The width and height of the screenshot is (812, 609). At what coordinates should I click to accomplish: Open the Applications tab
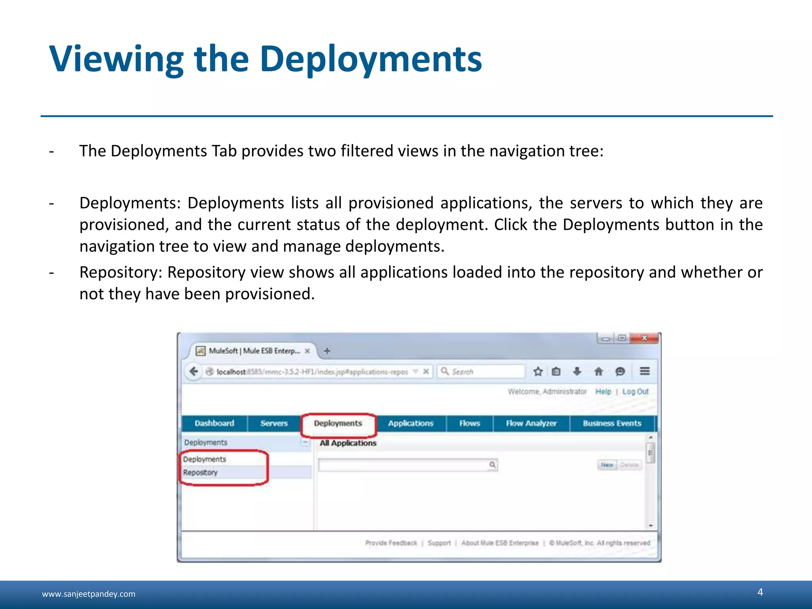[411, 423]
